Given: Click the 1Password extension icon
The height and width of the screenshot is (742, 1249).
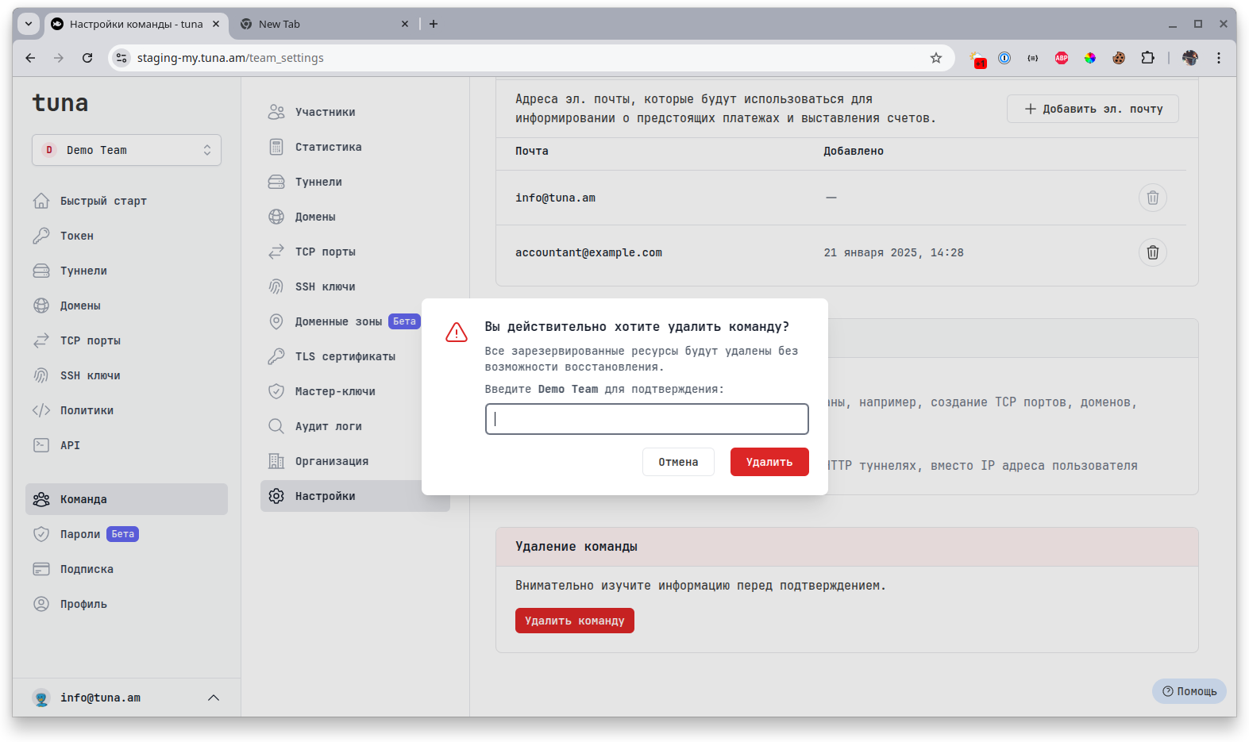Looking at the screenshot, I should tap(1004, 58).
